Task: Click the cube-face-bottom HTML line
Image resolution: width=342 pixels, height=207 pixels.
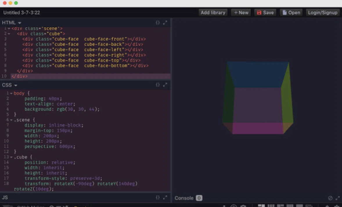Action: [x=85, y=66]
